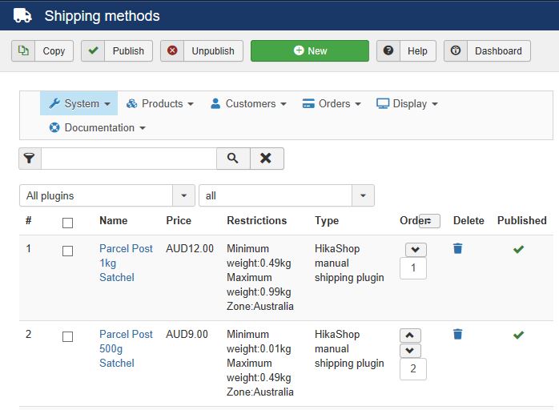Move Parcel Post 1kg Satchel down in order
559x410 pixels.
click(x=416, y=250)
